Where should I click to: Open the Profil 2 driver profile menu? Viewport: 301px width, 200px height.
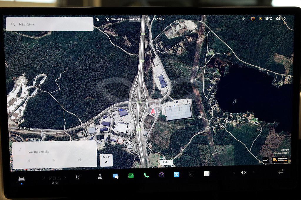(x=156, y=19)
